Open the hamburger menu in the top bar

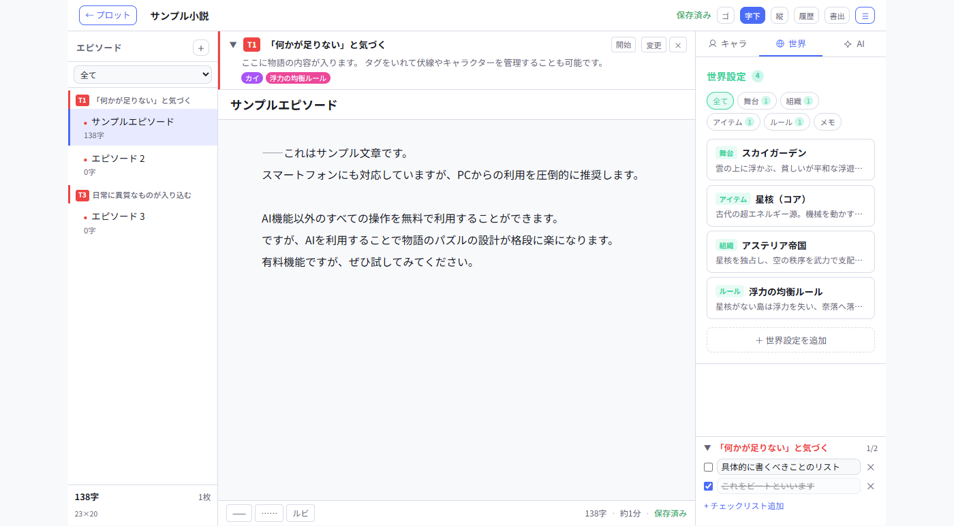tap(864, 15)
